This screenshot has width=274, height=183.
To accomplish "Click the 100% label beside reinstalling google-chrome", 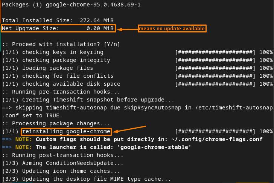I will tap(266, 132).
